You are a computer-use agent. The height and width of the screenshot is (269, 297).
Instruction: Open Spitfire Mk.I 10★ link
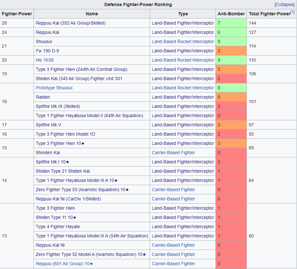click(x=52, y=162)
